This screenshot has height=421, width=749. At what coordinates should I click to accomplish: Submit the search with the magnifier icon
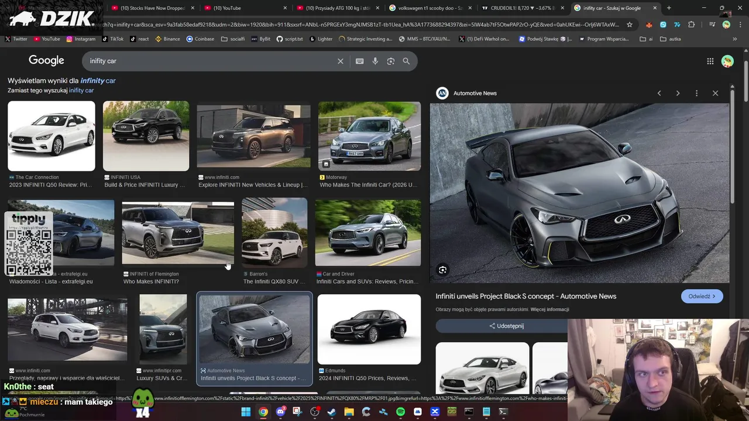(x=406, y=61)
